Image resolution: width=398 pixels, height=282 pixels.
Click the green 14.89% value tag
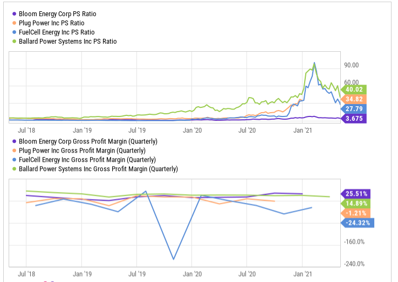[x=355, y=203]
